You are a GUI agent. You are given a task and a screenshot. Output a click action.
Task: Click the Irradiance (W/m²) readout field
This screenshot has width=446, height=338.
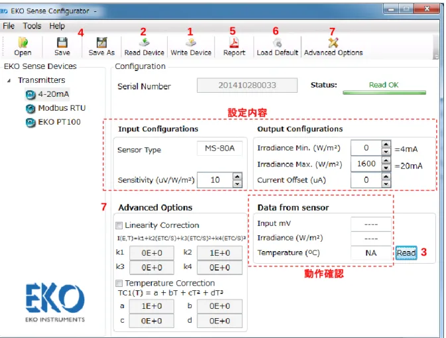371,239
